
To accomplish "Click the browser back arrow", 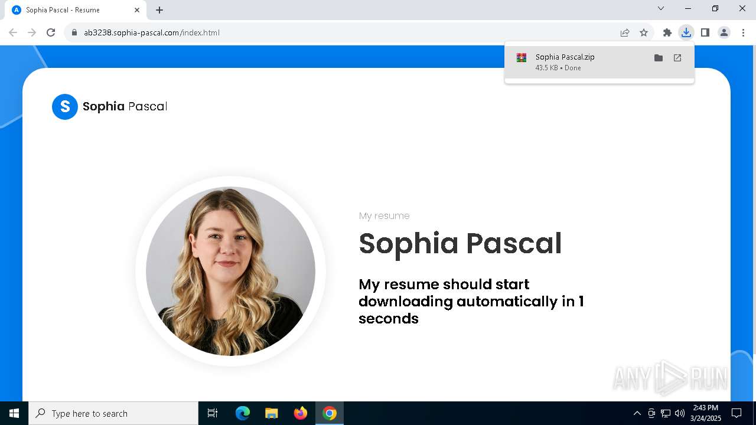I will tap(13, 32).
